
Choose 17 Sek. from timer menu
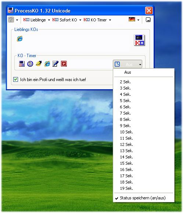[x=144, y=176]
